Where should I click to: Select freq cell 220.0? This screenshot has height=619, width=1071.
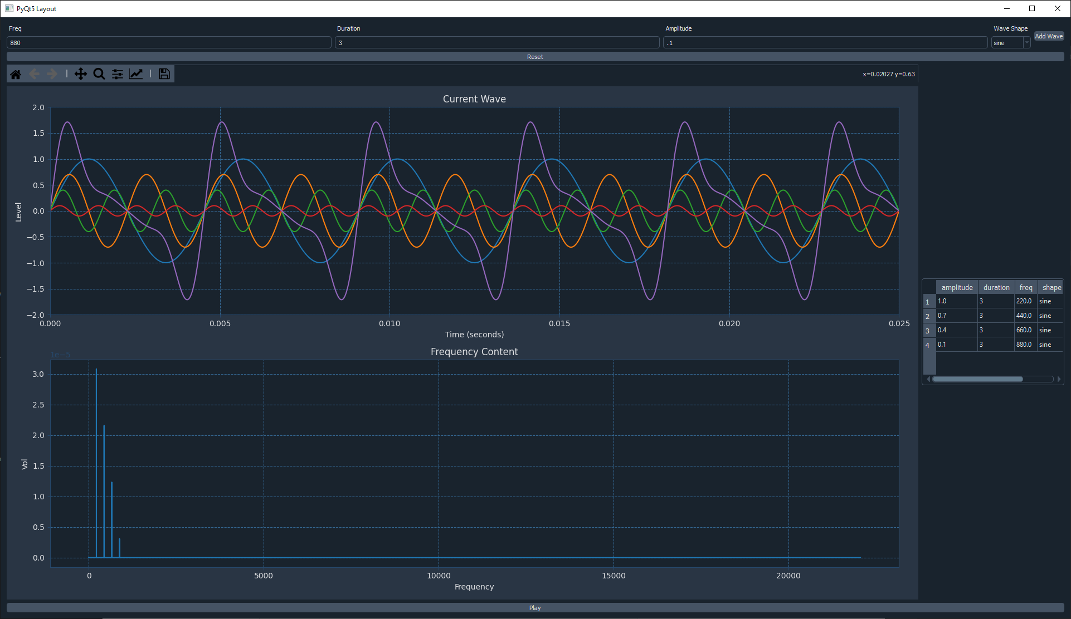tap(1026, 301)
